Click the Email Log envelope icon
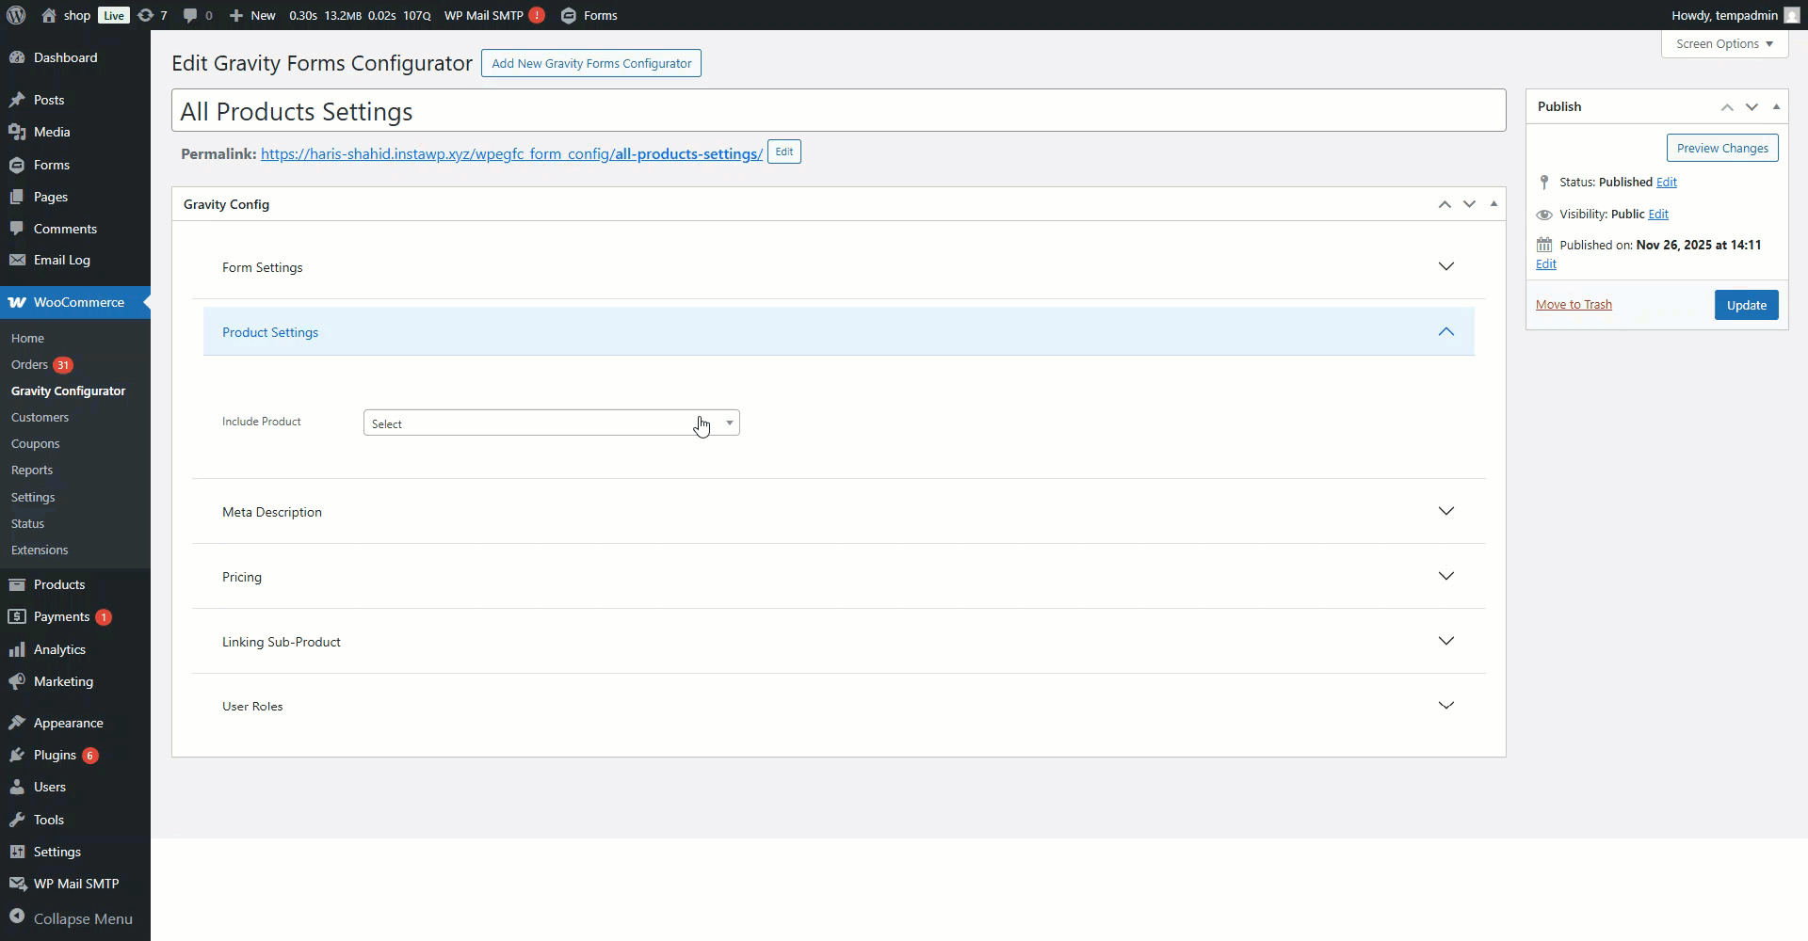This screenshot has height=941, width=1808. point(17,260)
